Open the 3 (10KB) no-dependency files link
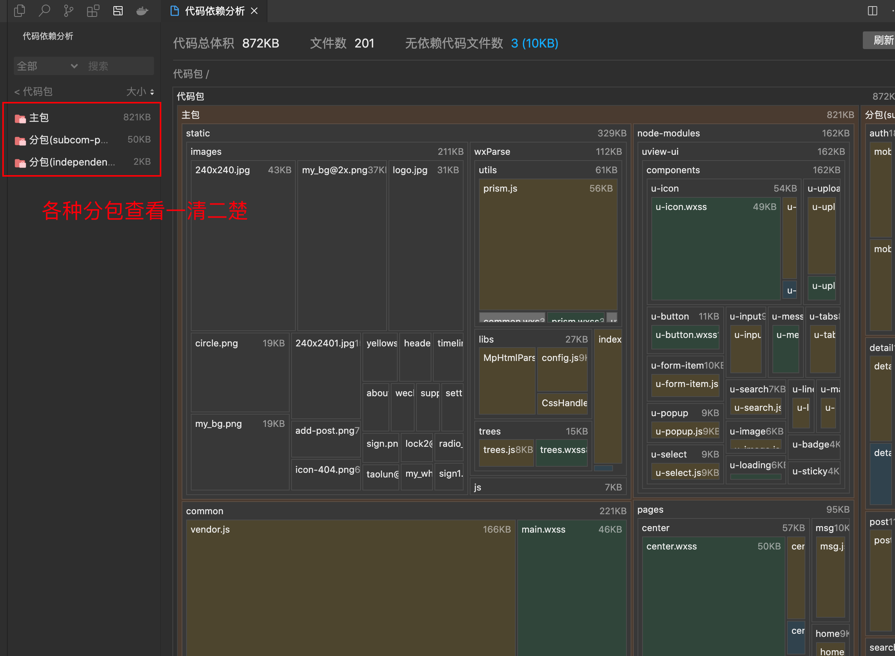 (534, 43)
